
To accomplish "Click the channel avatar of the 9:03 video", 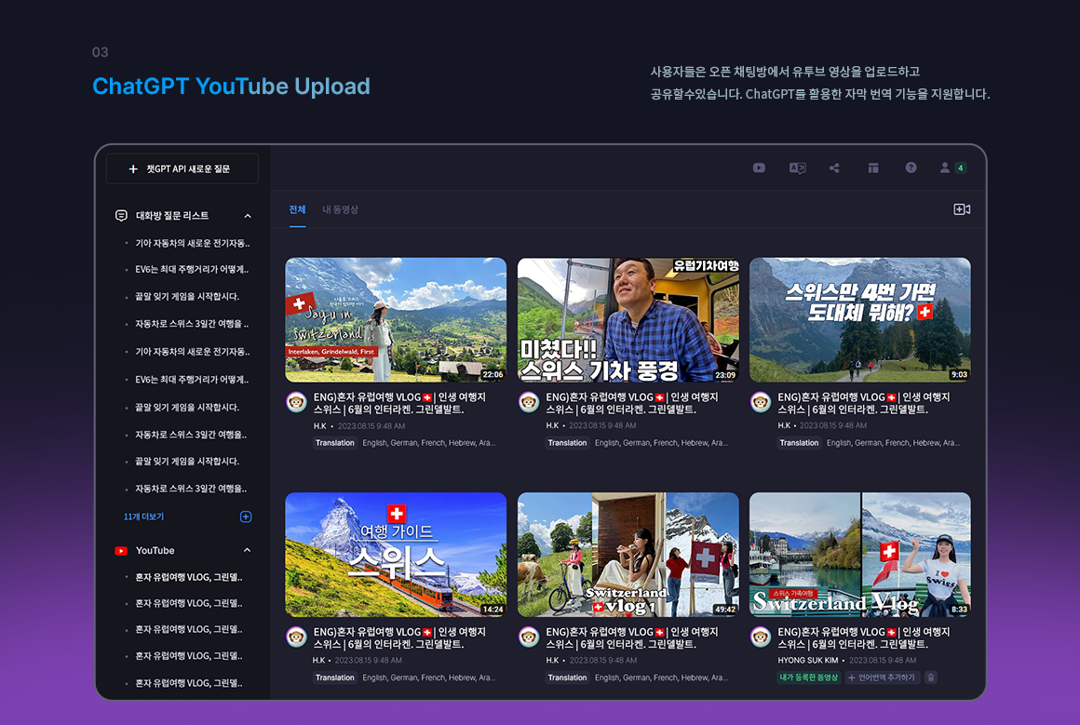I will pyautogui.click(x=761, y=402).
